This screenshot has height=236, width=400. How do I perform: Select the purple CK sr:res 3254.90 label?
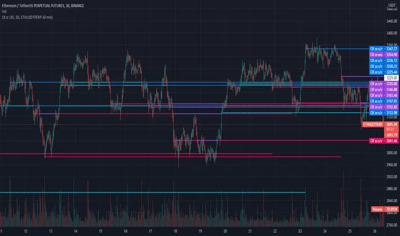(x=383, y=55)
